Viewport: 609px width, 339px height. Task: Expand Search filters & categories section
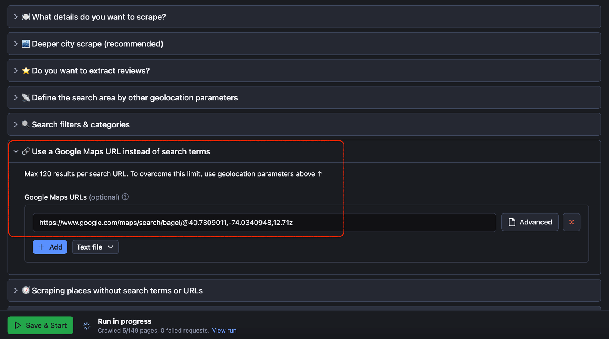pyautogui.click(x=16, y=124)
